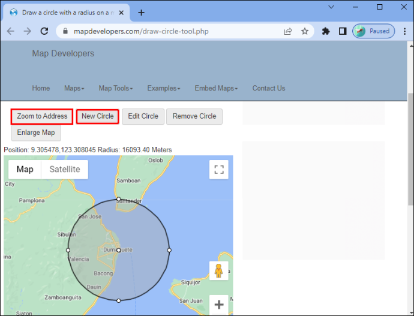This screenshot has height=316, width=414.
Task: Expand the Examples dropdown menu
Action: 164,88
